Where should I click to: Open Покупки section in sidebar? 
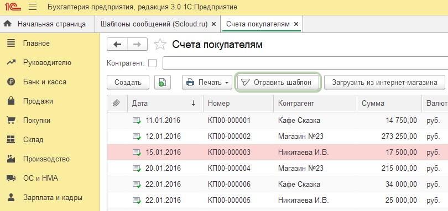(x=37, y=121)
